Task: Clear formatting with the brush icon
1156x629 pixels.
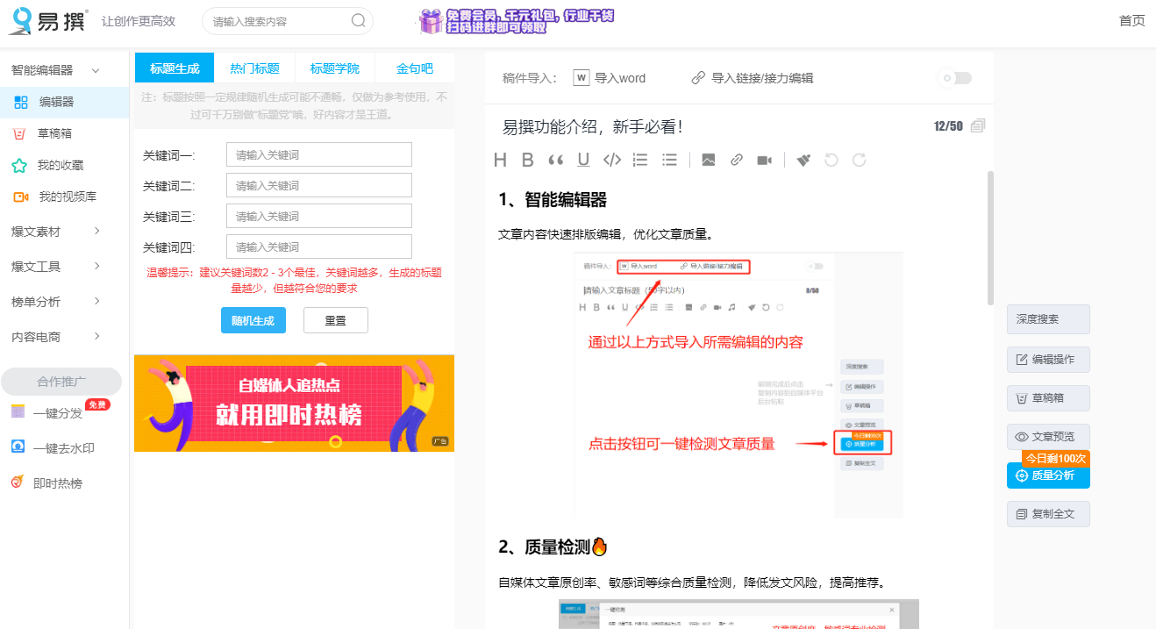Action: (x=803, y=160)
